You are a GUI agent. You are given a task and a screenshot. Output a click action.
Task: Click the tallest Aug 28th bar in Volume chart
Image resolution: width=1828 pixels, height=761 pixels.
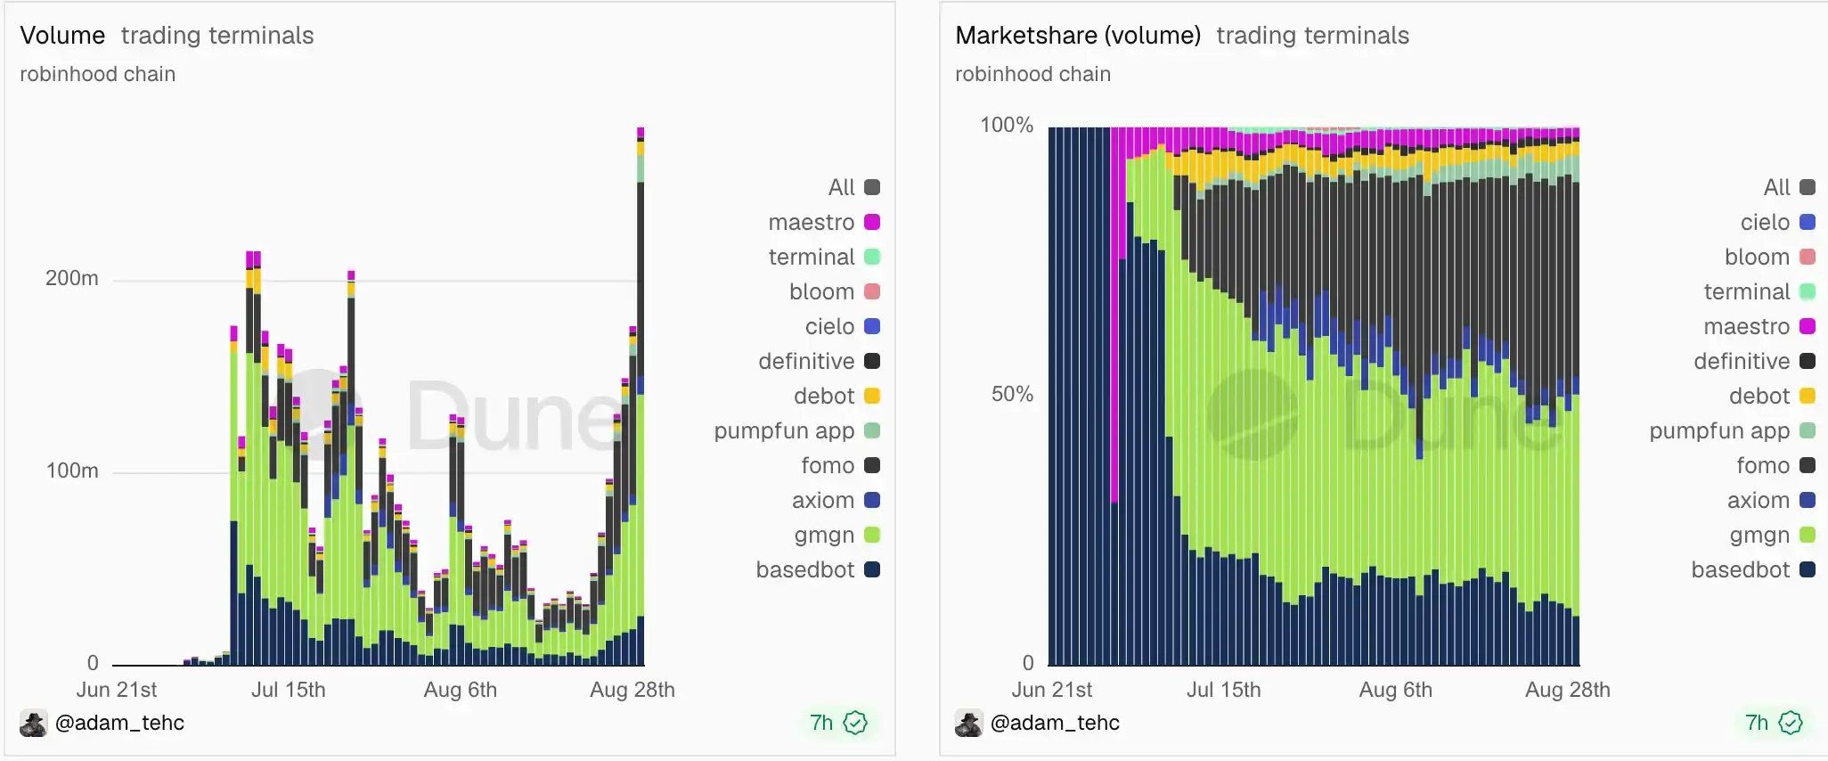pyautogui.click(x=641, y=397)
